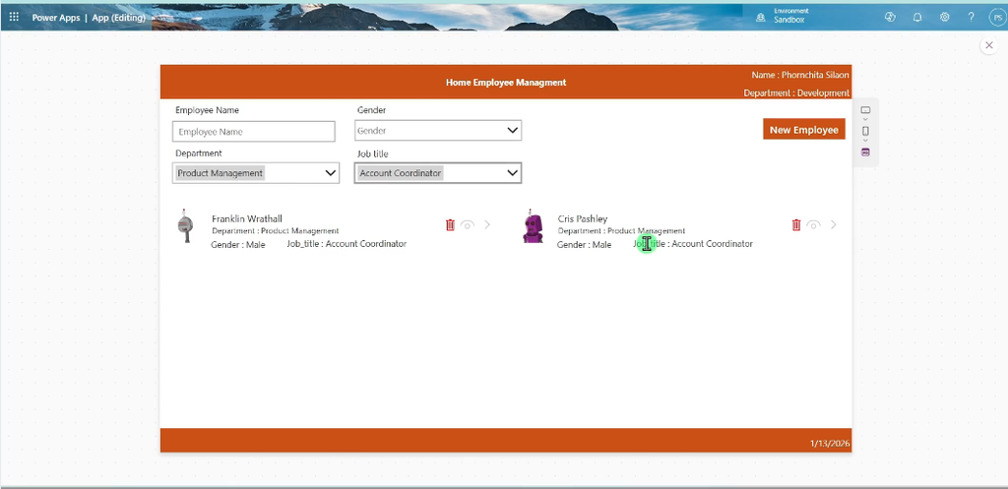
Task: Delete Cris Pashley with trash icon
Action: (x=795, y=225)
